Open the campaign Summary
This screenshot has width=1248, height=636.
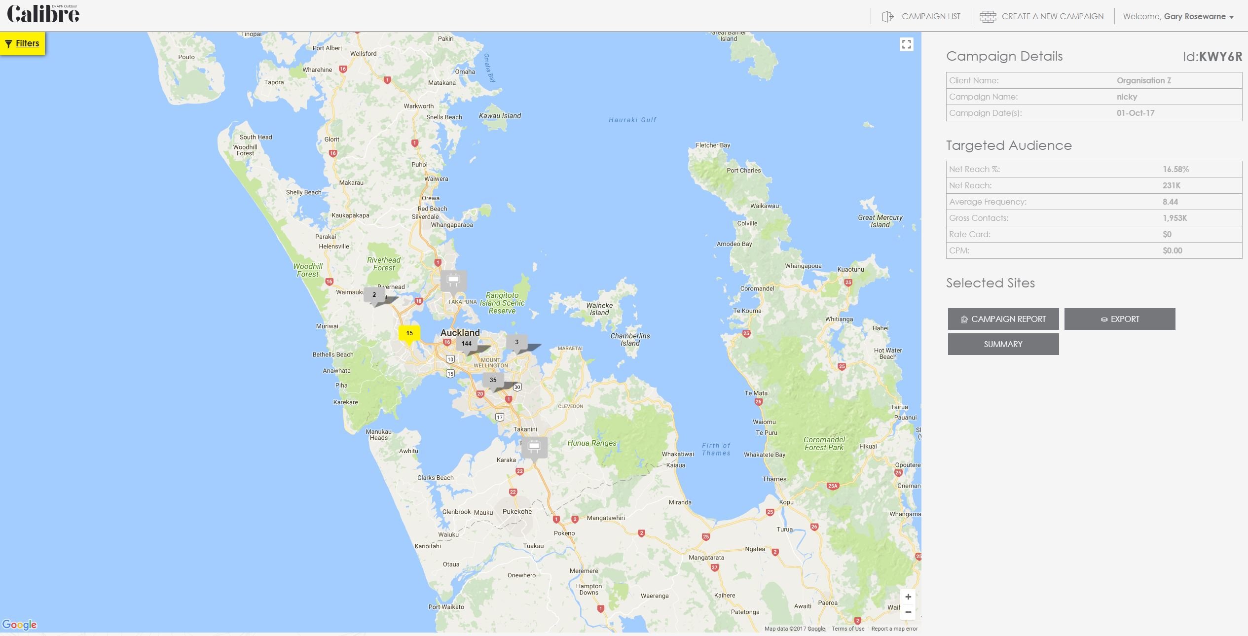tap(1003, 344)
